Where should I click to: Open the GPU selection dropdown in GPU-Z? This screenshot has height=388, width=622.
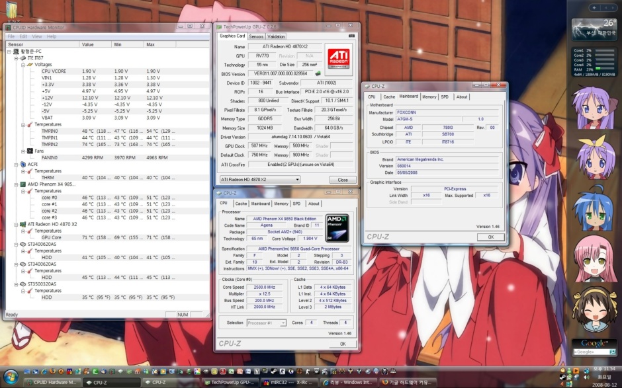260,180
